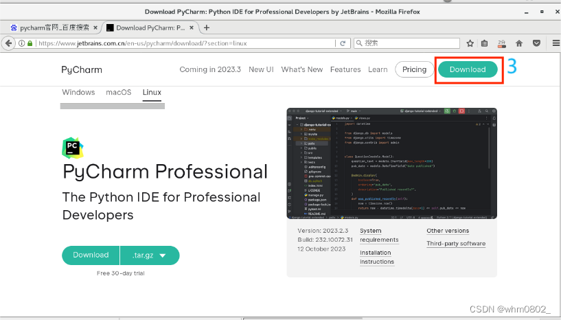Click the Version: 2023.2.3 text
Image resolution: width=561 pixels, height=320 pixels.
click(323, 231)
